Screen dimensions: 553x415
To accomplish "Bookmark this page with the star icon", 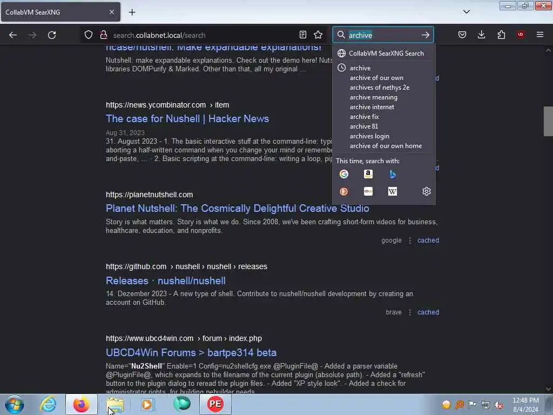I will [x=318, y=35].
